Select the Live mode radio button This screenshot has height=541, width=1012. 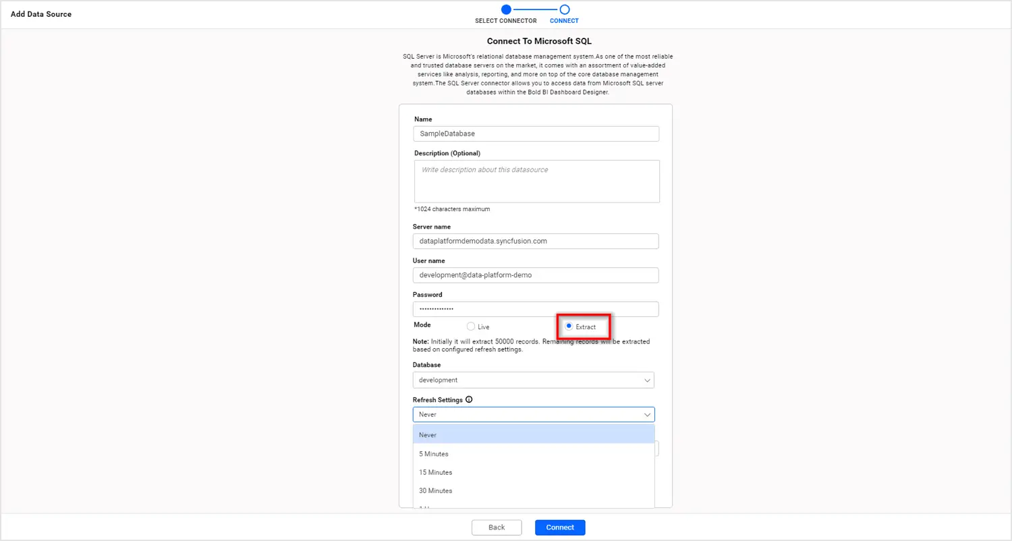click(x=471, y=326)
